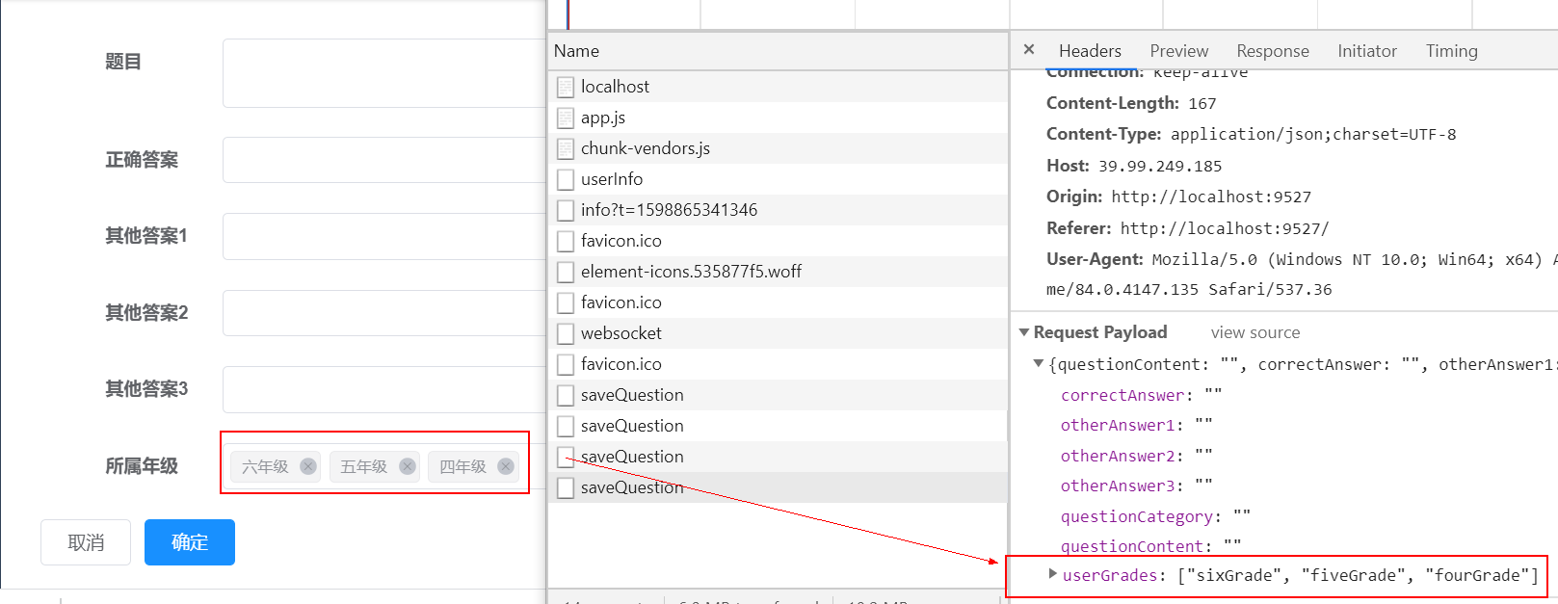Focus the 其他答案3 input field

383,389
